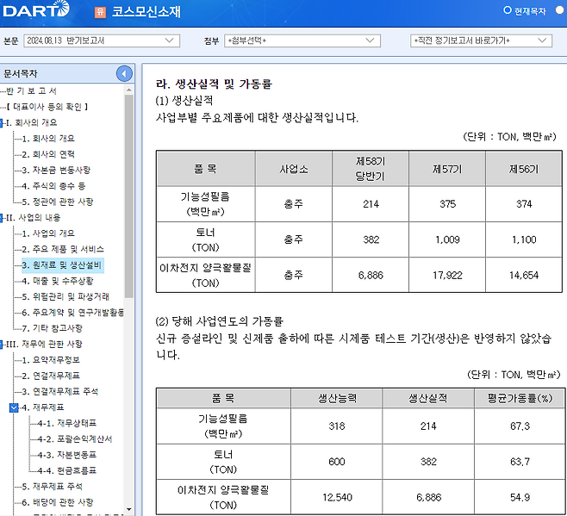Select 4-4. 현금흐름표 tree item
Viewport: 567px width, 516px height.
(67, 470)
